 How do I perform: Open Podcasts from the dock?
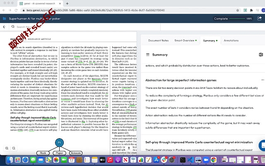(x=118, y=160)
